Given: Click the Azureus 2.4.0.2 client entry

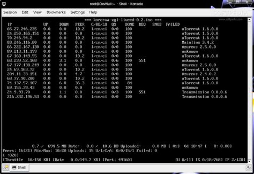Looking at the screenshot, I should (199, 74).
